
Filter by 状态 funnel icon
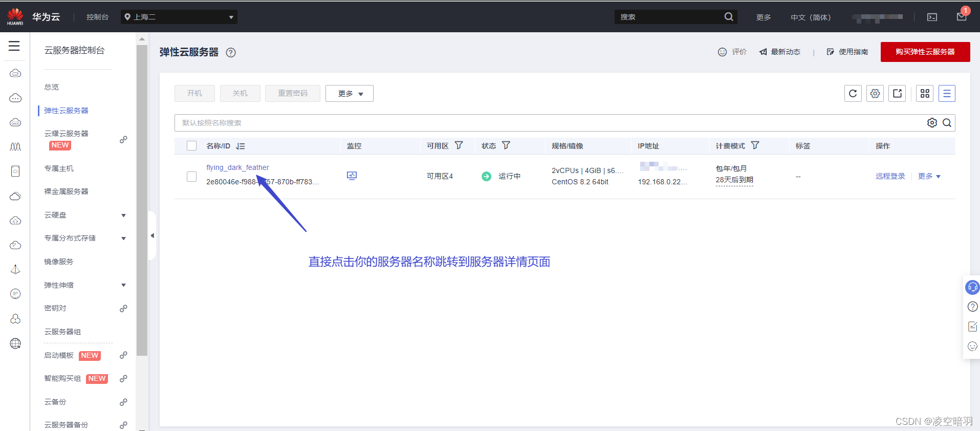point(506,145)
